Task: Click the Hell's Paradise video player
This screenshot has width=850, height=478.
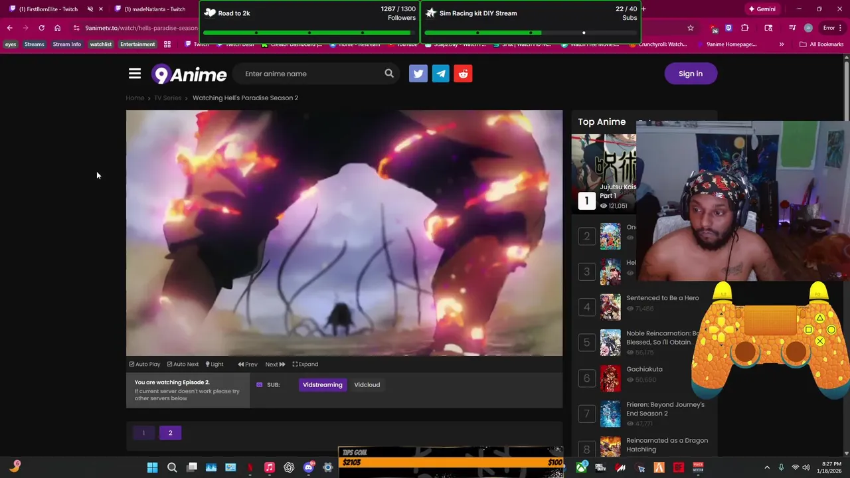Action: [x=344, y=233]
